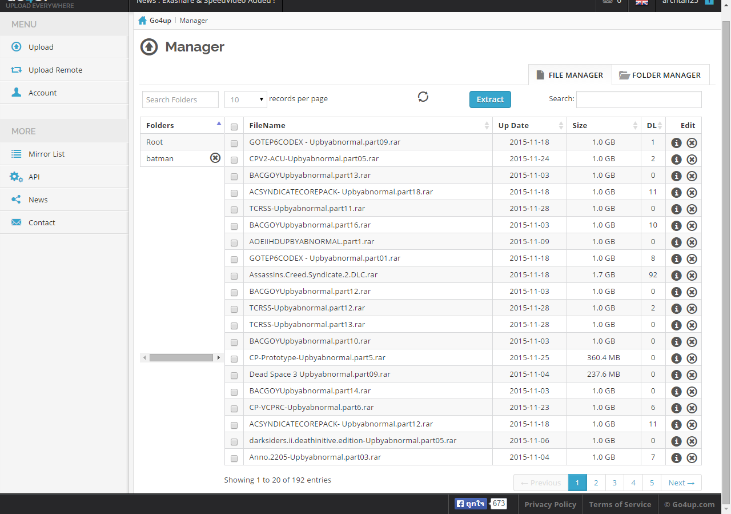Open Mirror List in the sidebar
731x514 pixels.
(x=64, y=154)
